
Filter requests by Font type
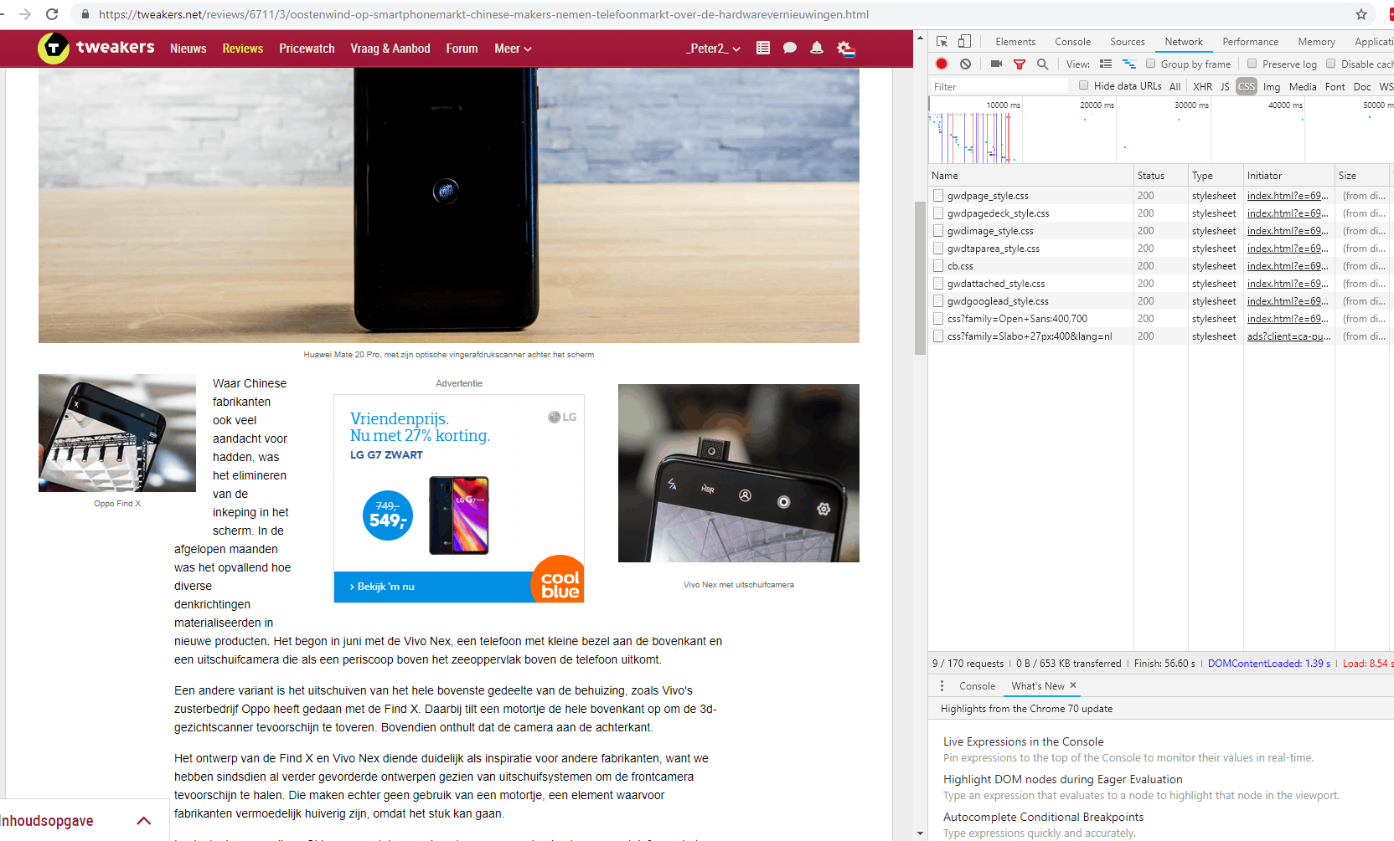click(1335, 86)
